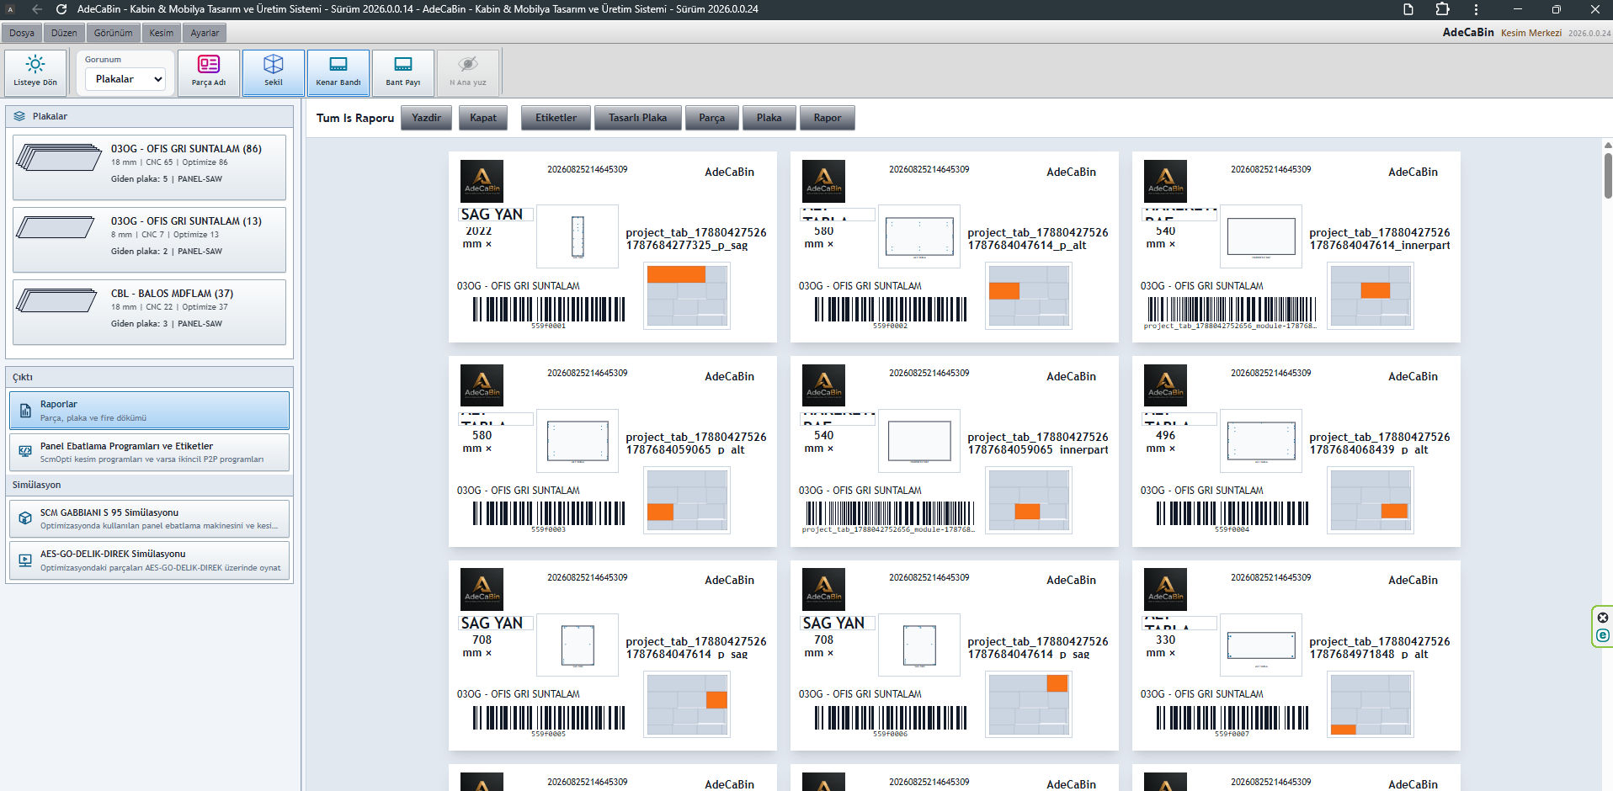Open Panel Ebatlama Programları ve Etiketler
This screenshot has width=1613, height=791.
pos(149,453)
